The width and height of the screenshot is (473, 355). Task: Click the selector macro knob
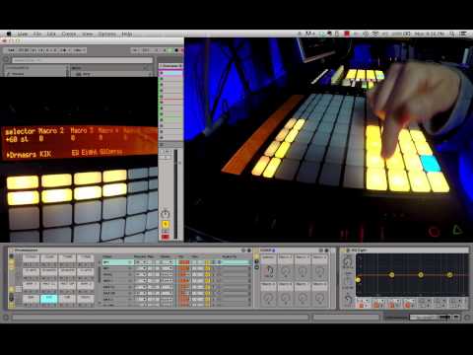click(x=268, y=271)
